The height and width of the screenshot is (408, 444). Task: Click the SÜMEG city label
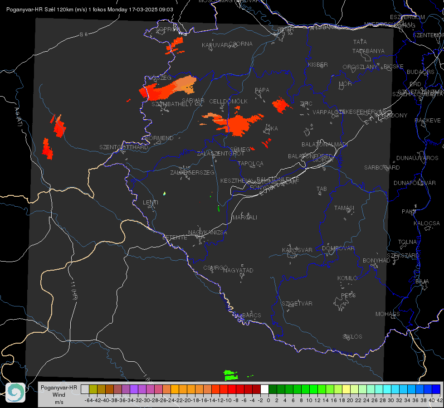click(x=240, y=149)
